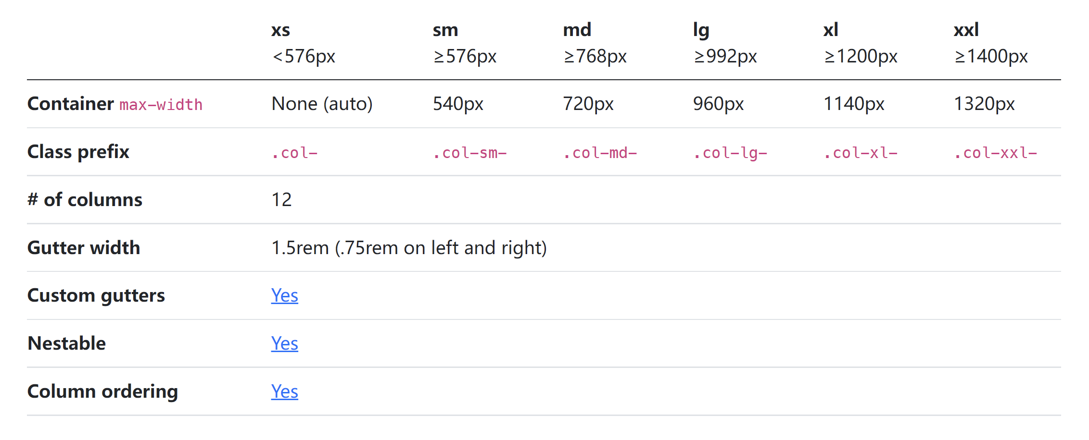Select the .col-xxl- class prefix code

(995, 153)
